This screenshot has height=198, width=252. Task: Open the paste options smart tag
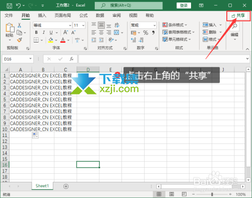(35, 135)
